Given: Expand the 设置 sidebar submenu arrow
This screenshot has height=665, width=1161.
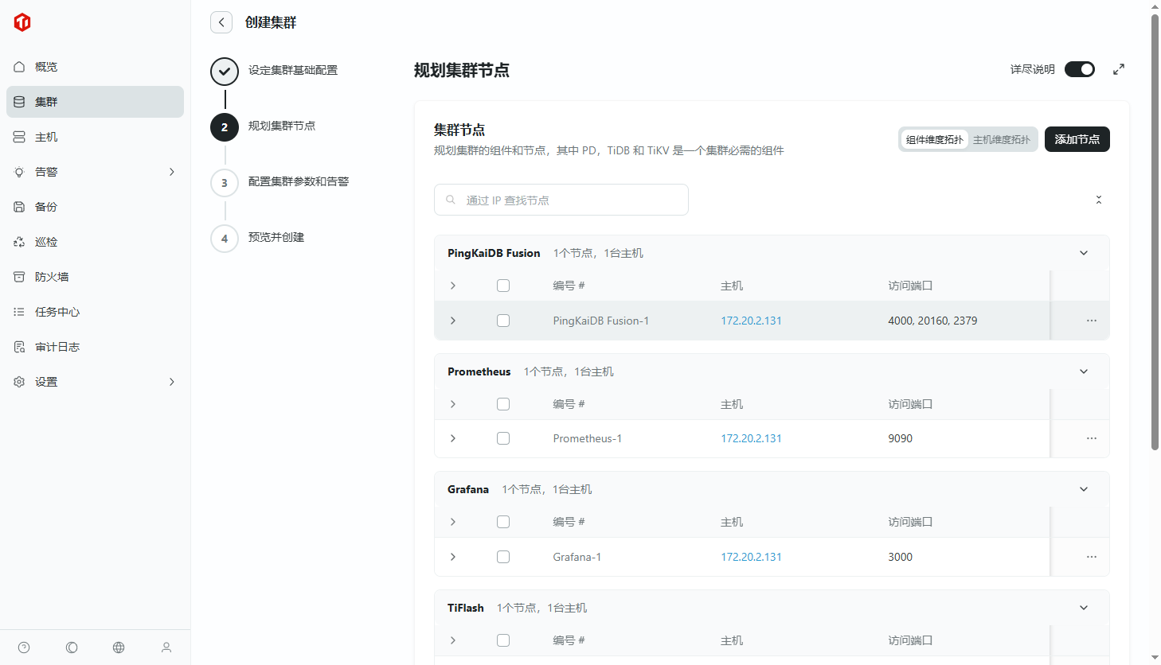Looking at the screenshot, I should 172,382.
